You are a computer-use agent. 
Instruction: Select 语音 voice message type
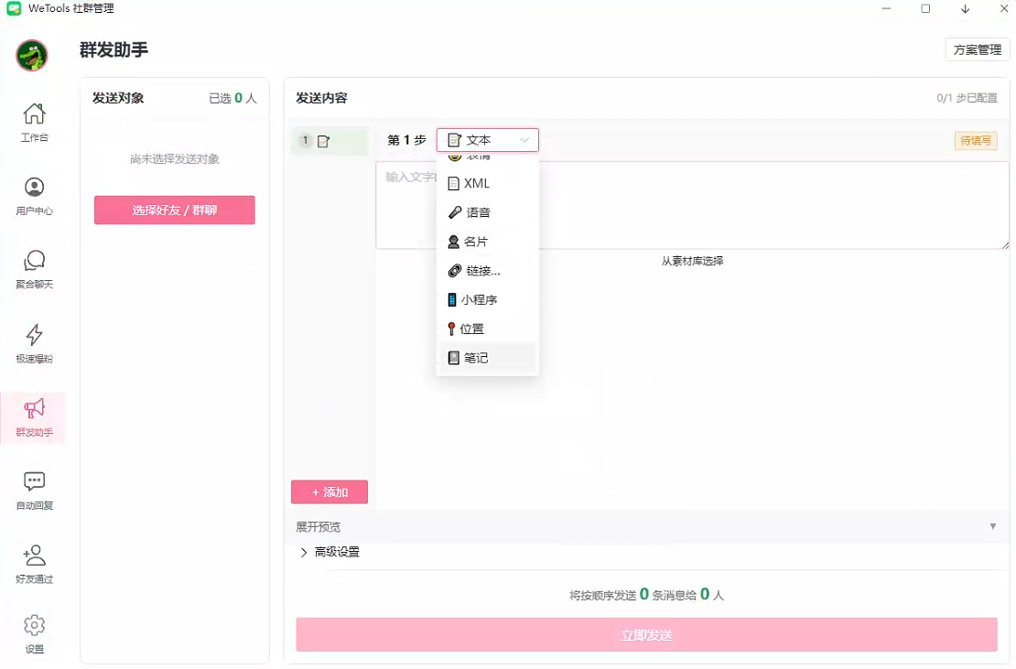click(477, 212)
